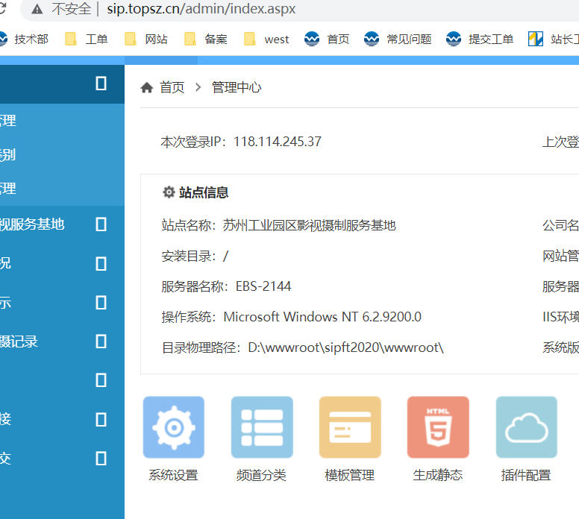Select the sidebar item ending in 别
The height and width of the screenshot is (519, 579).
point(7,155)
